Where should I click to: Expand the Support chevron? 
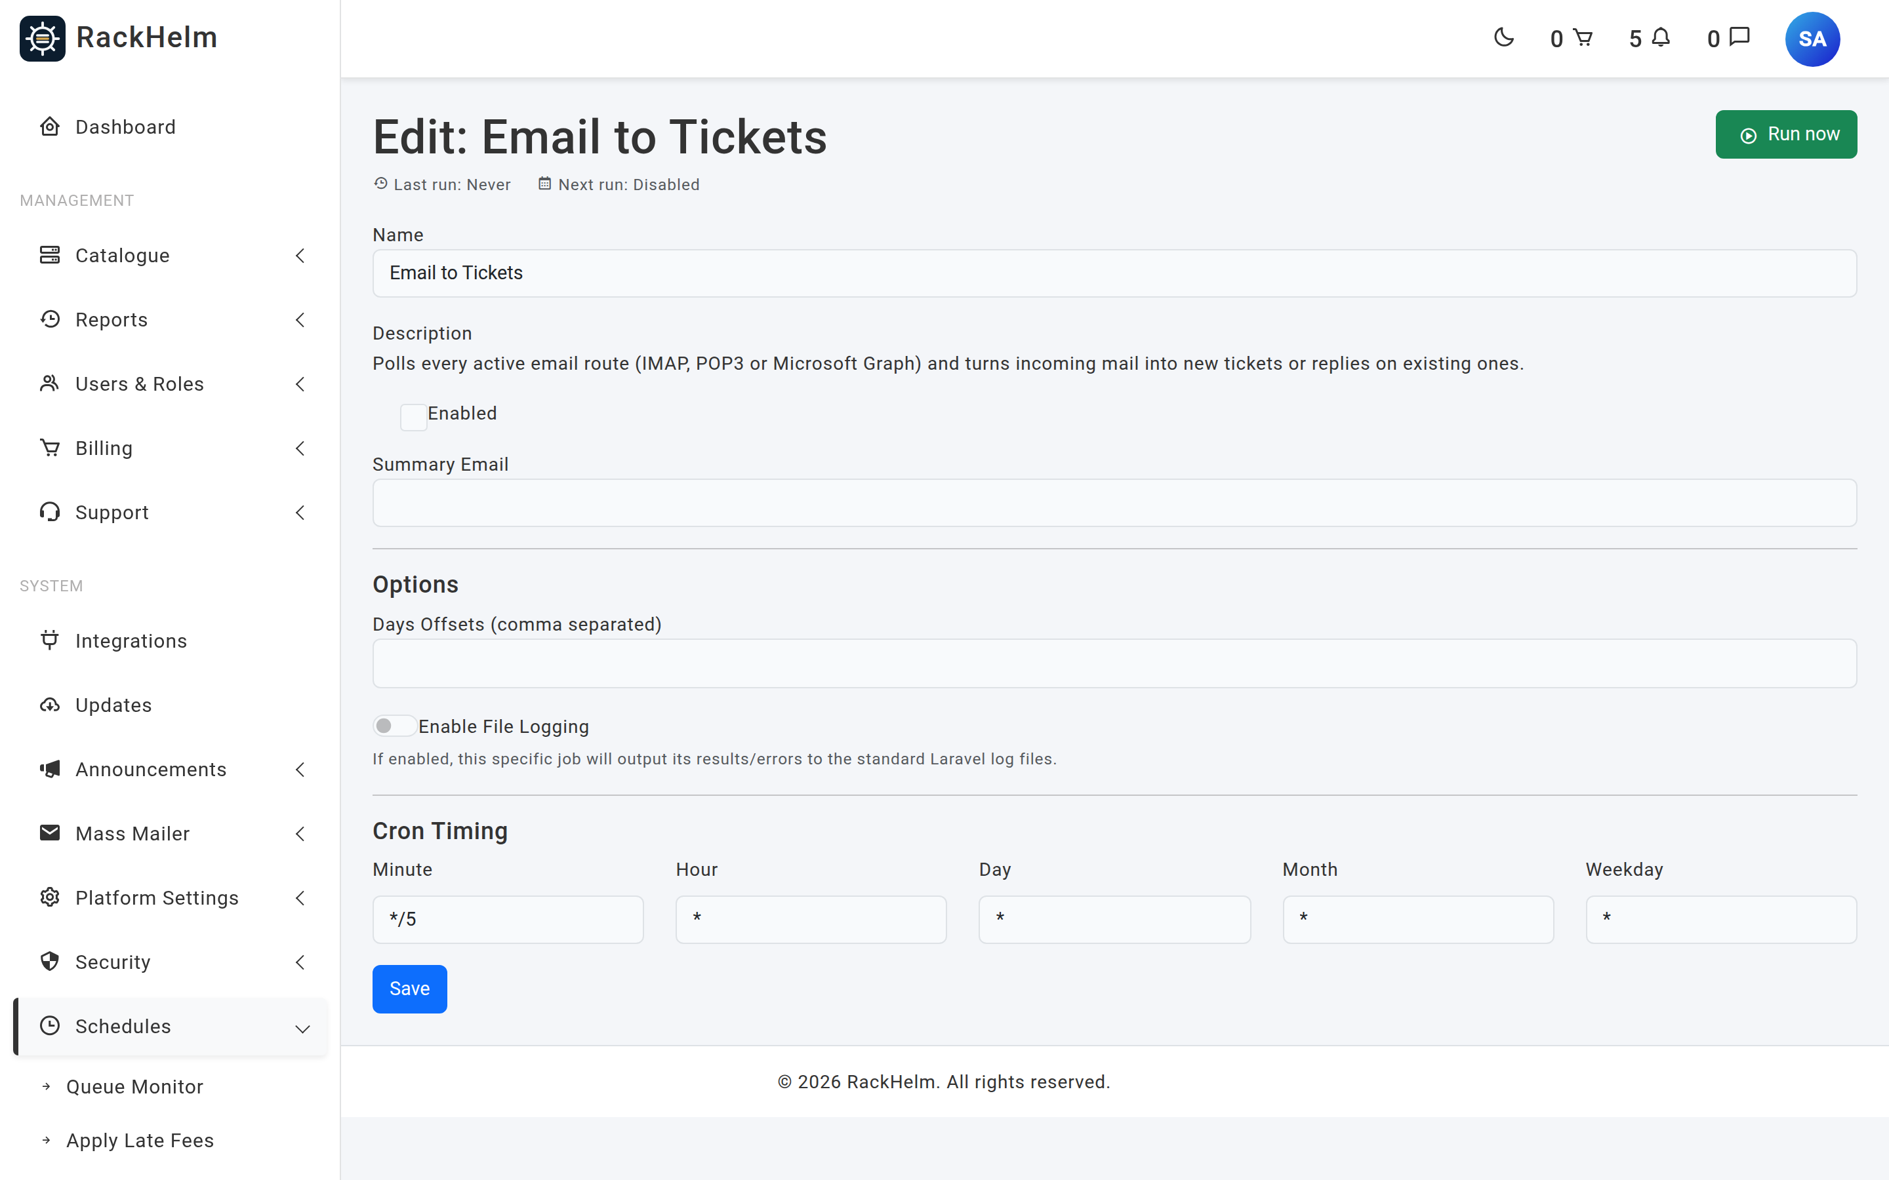click(300, 512)
